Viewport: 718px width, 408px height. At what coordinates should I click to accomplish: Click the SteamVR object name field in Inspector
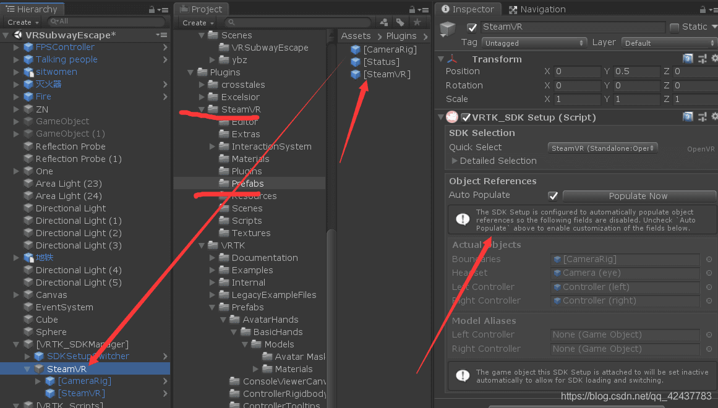tap(573, 27)
